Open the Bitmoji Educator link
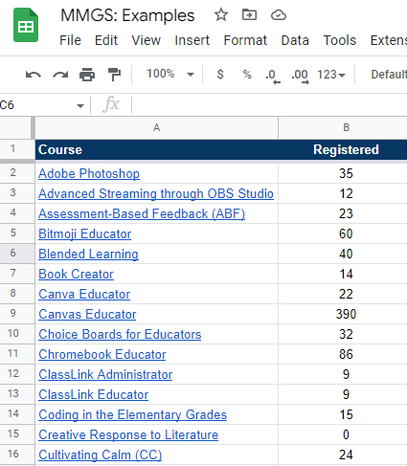Screen dimensions: 407x466 click(x=84, y=234)
